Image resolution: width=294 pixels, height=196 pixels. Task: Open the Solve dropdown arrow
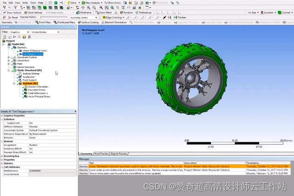tap(79, 3)
